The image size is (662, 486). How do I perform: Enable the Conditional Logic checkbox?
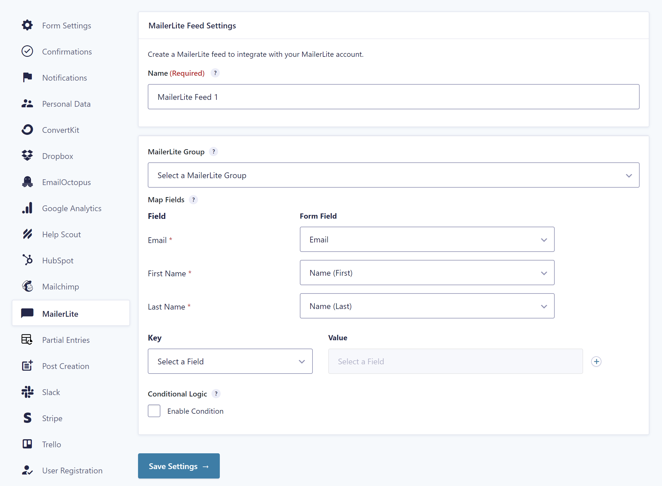click(x=154, y=411)
